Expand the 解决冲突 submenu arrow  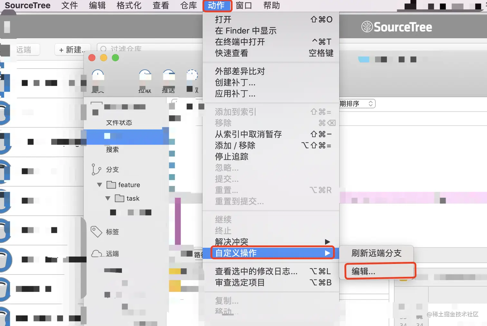coord(327,242)
